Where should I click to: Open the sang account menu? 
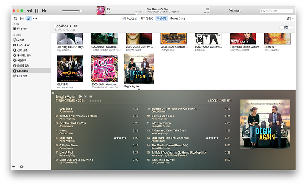235,11
